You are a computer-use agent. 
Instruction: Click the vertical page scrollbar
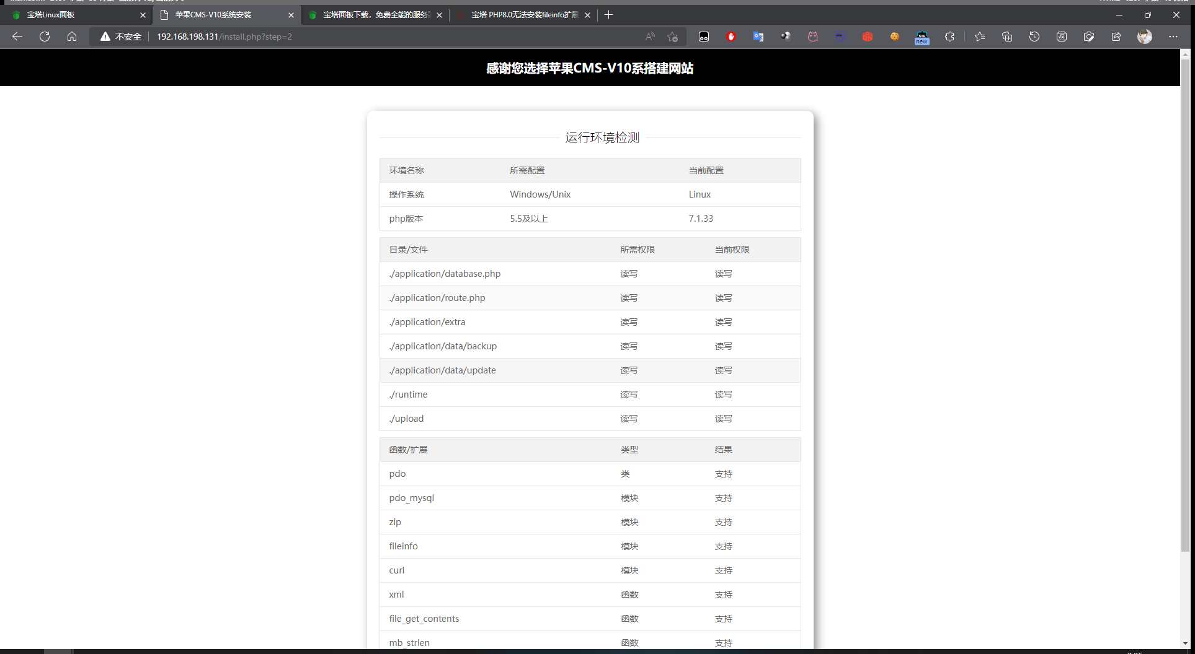click(x=1186, y=305)
